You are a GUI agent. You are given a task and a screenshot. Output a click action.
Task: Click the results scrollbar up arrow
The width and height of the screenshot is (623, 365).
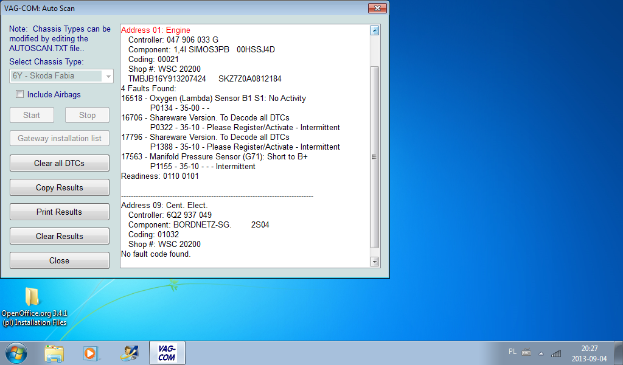pyautogui.click(x=374, y=30)
